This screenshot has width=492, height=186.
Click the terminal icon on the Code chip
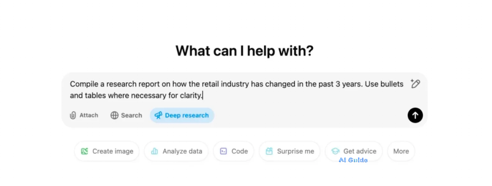click(x=223, y=151)
